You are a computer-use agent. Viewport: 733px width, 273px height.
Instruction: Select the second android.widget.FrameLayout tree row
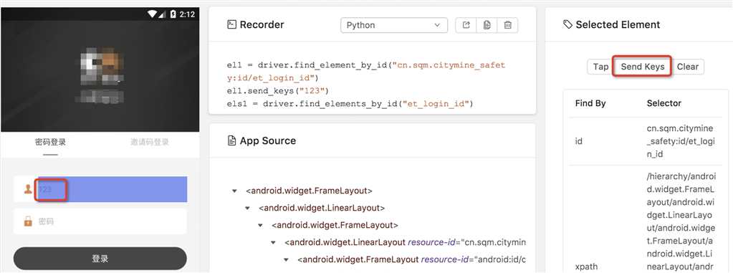click(335, 225)
